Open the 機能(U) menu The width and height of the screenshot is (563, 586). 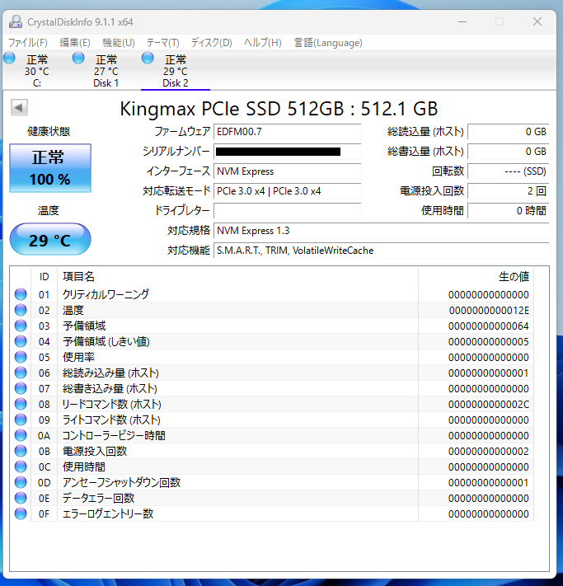[119, 43]
